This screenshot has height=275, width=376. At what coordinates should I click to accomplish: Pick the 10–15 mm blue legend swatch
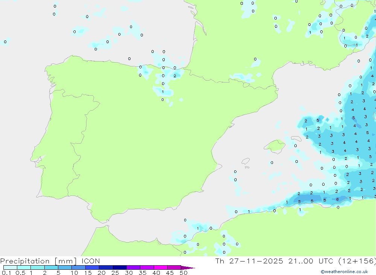click(79, 267)
